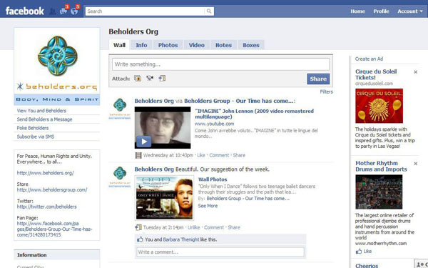The height and width of the screenshot is (268, 428).
Task: Click the Mother Rhythm drums ad image
Action: point(379,192)
